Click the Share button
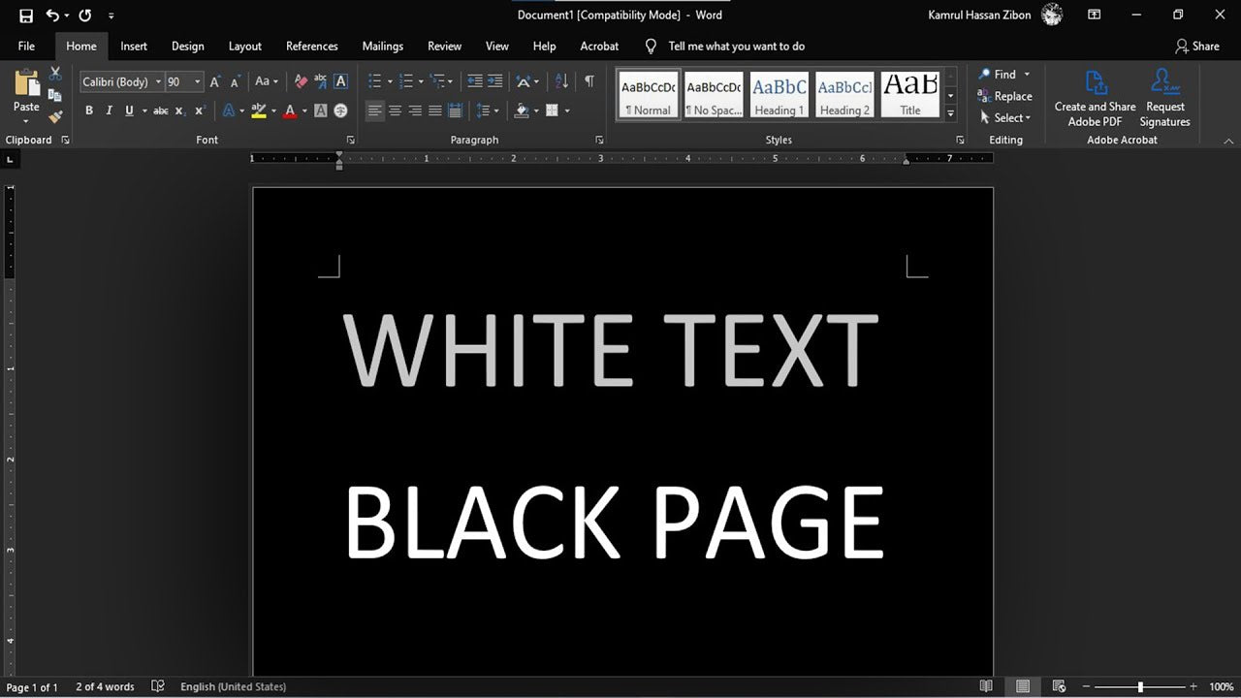The height and width of the screenshot is (698, 1241). coord(1196,47)
